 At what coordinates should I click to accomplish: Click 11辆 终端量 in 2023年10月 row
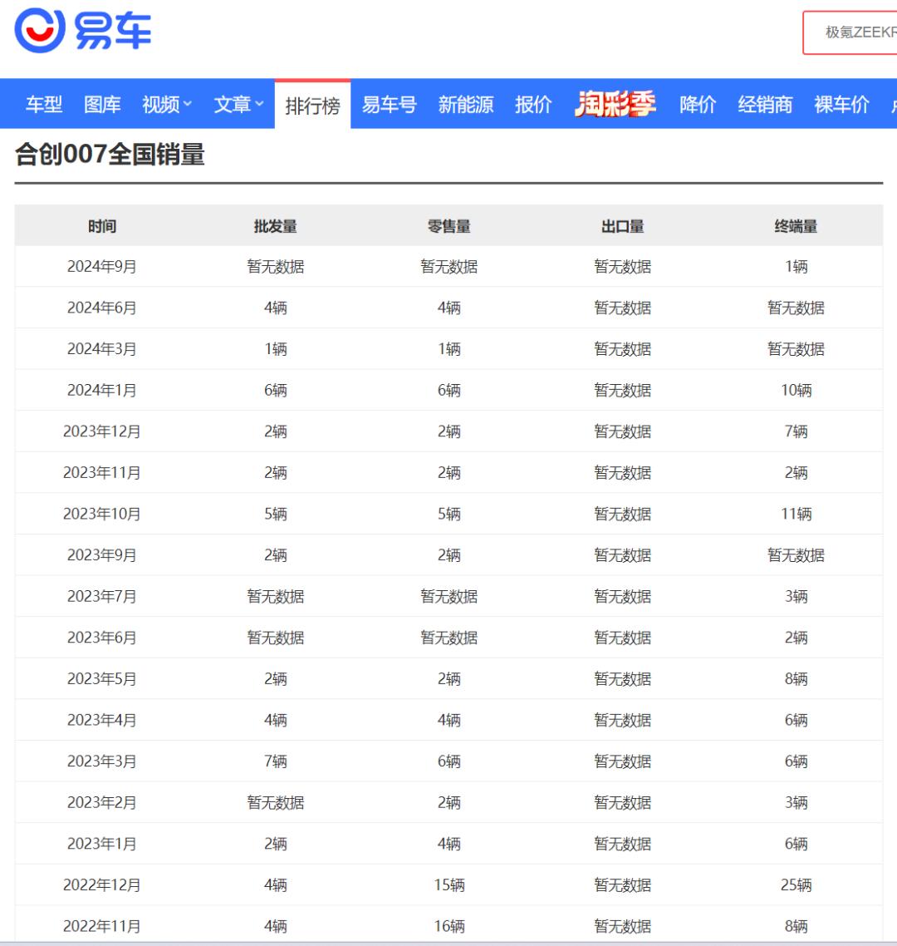pos(797,514)
